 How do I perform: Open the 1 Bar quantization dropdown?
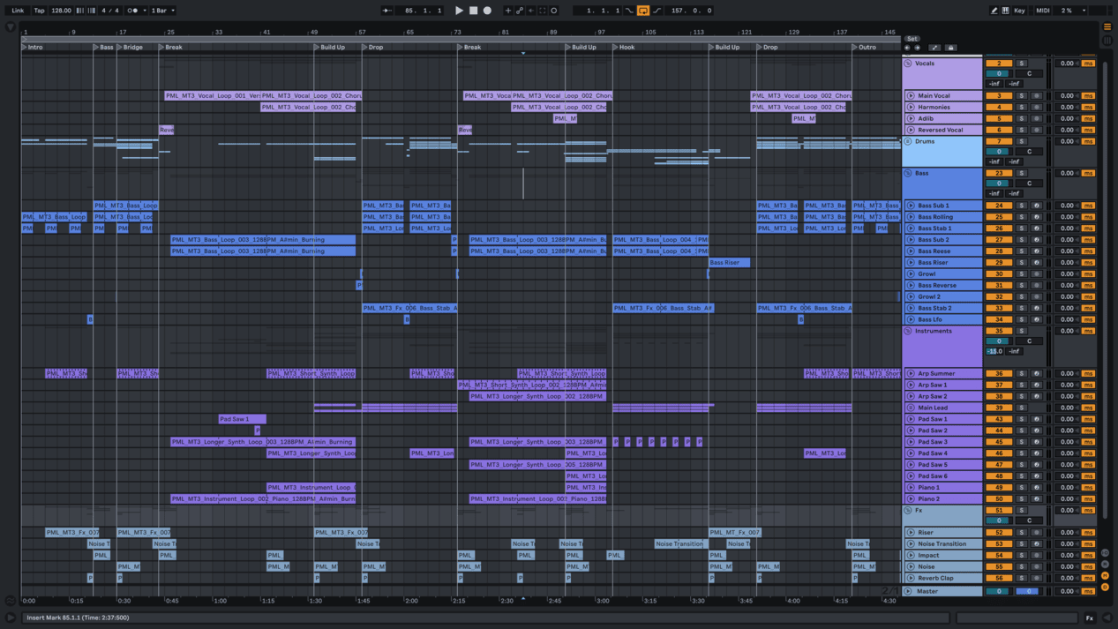tap(162, 11)
